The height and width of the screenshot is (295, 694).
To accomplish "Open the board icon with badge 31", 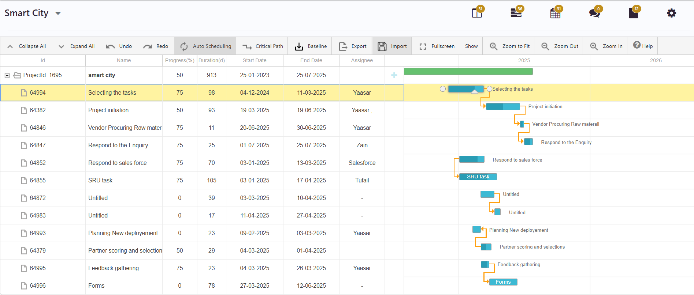I will tap(477, 13).
